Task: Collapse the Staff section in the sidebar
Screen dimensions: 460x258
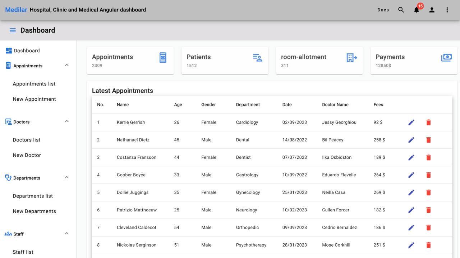Action: click(x=66, y=233)
